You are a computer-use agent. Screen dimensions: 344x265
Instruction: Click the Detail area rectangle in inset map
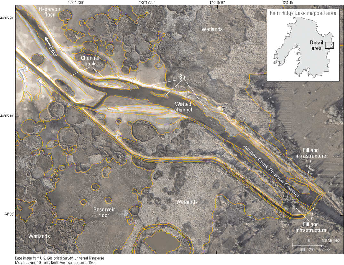point(330,45)
